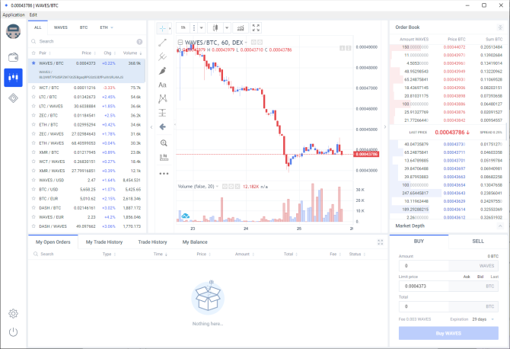Set limit price to Last
Screen dimensions: 510x349
click(494, 277)
